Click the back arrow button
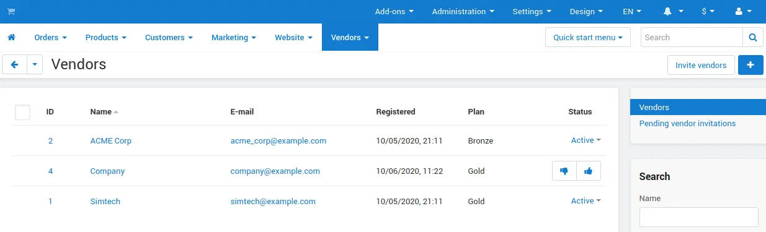 [x=15, y=65]
